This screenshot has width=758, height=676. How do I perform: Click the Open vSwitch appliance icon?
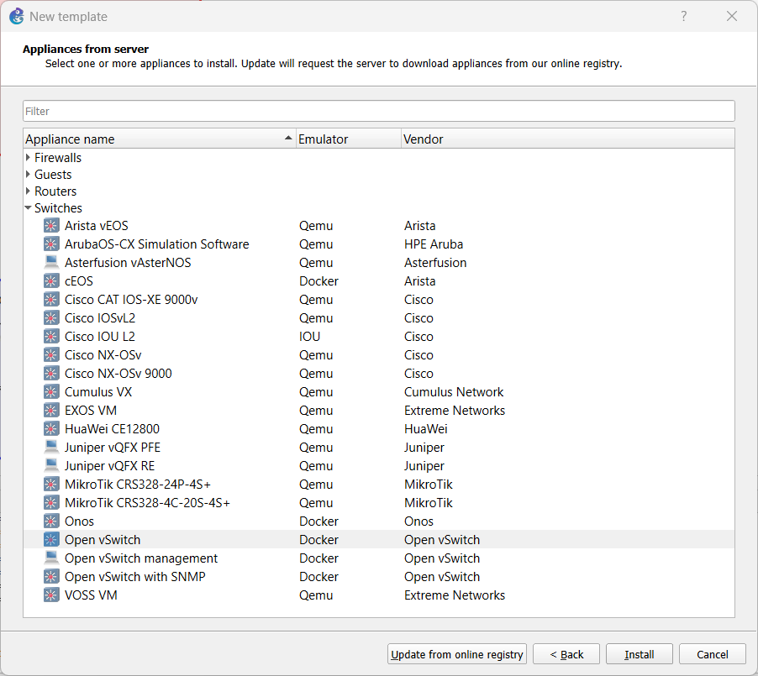click(51, 540)
